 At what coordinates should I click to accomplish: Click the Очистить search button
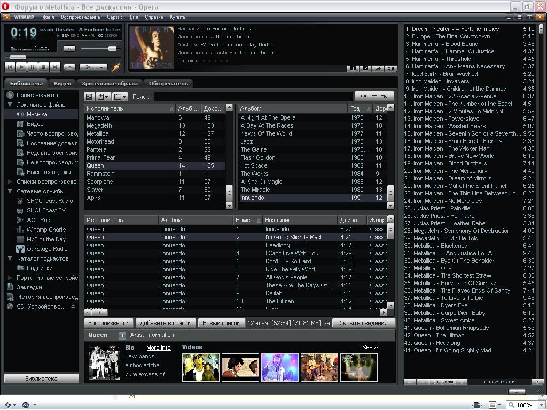373,96
